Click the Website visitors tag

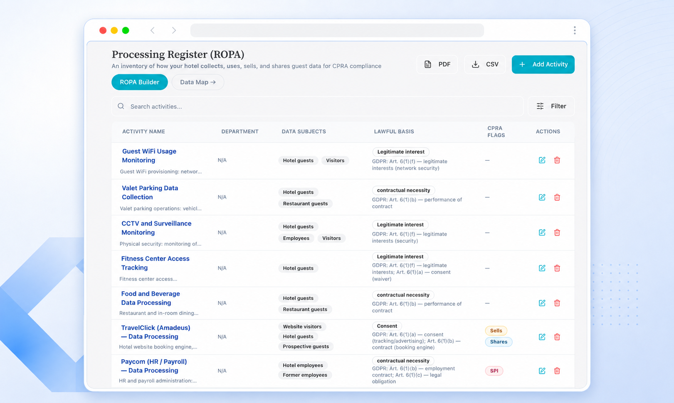click(302, 327)
